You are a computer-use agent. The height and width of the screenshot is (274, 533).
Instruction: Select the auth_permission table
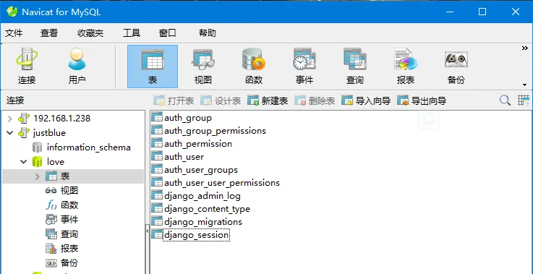pos(198,144)
